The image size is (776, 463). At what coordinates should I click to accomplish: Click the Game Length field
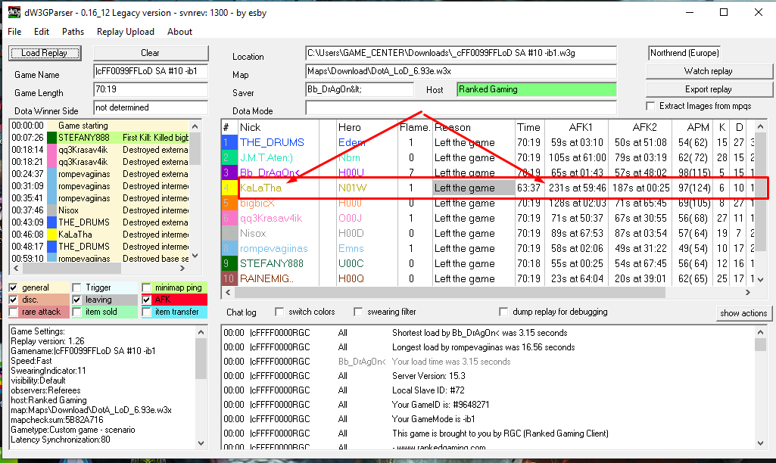click(151, 89)
